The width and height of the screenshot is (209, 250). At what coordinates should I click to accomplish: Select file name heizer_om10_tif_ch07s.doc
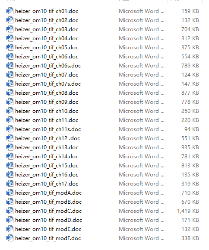(x=48, y=84)
